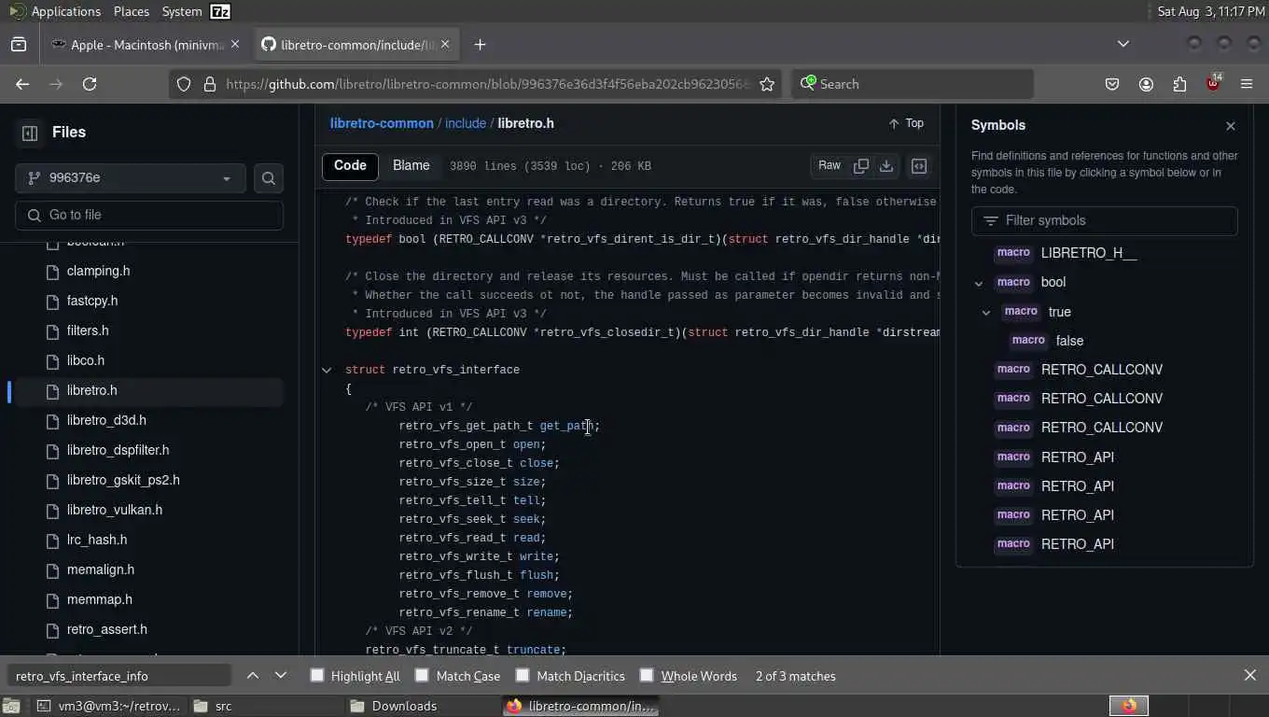Jump to previous find match arrow
Image resolution: width=1269 pixels, height=717 pixels.
tap(253, 676)
